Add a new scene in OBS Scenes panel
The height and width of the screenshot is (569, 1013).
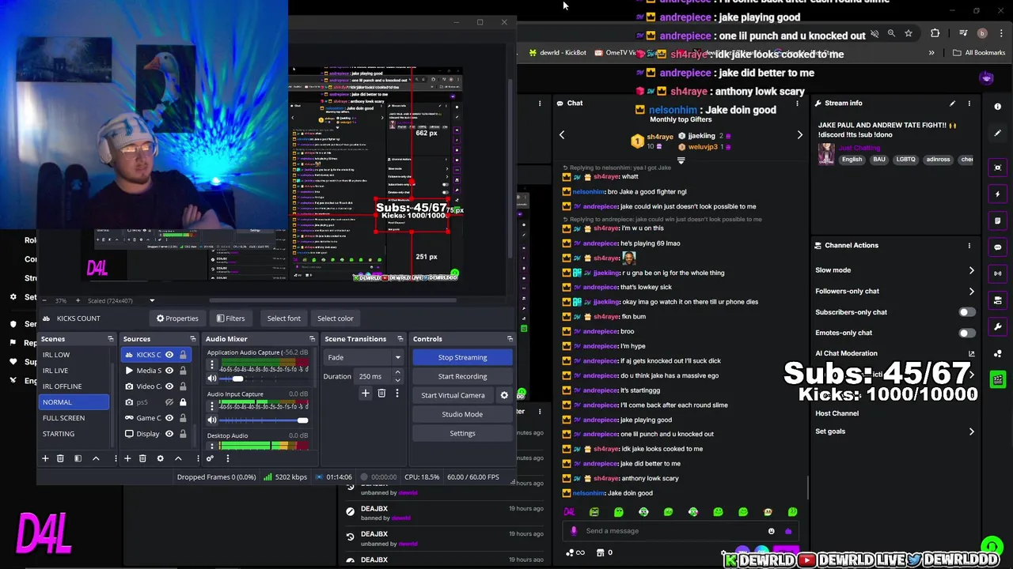[45, 458]
